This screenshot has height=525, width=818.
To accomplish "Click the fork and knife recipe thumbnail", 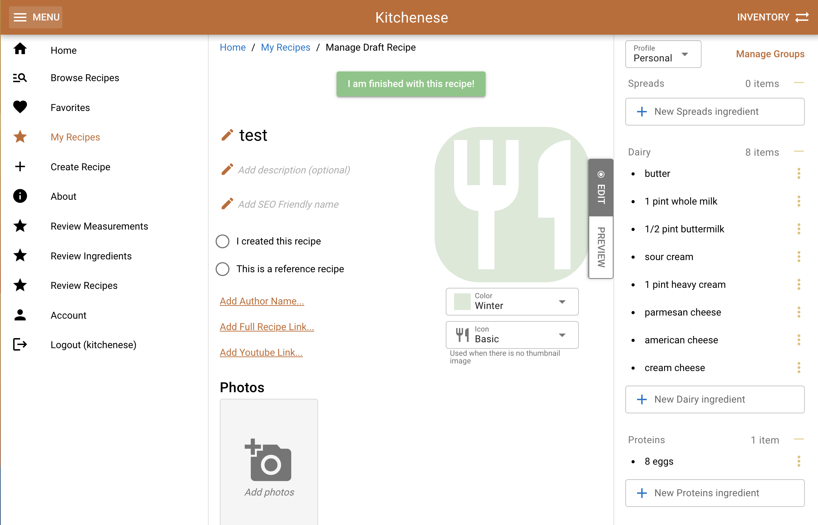I will [512, 205].
